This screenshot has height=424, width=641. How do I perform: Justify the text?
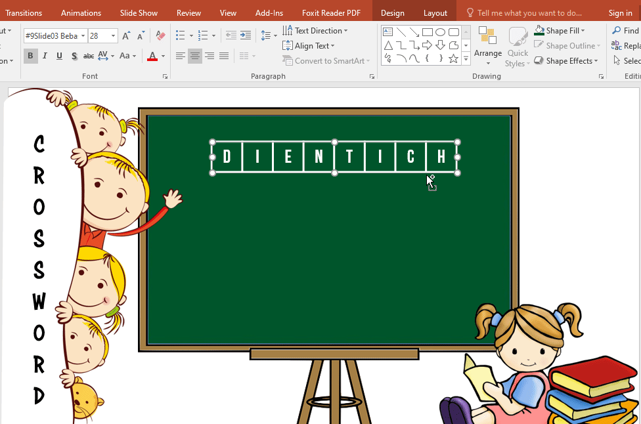click(x=223, y=56)
